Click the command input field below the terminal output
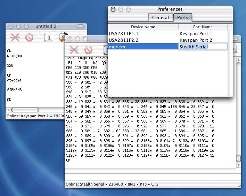Screen dimensions: 246x196 click(153, 177)
